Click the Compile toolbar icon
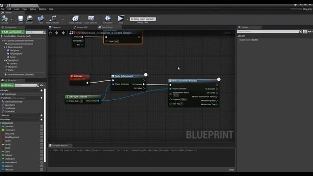This screenshot has height=176, width=313. click(4, 19)
